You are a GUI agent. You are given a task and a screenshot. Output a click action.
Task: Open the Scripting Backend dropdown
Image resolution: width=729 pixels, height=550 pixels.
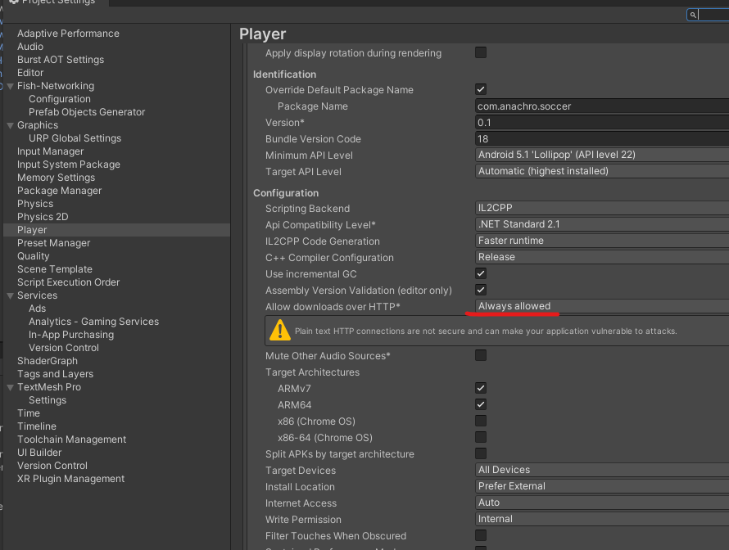pos(602,208)
